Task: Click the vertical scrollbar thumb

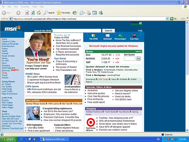Action: point(187,49)
